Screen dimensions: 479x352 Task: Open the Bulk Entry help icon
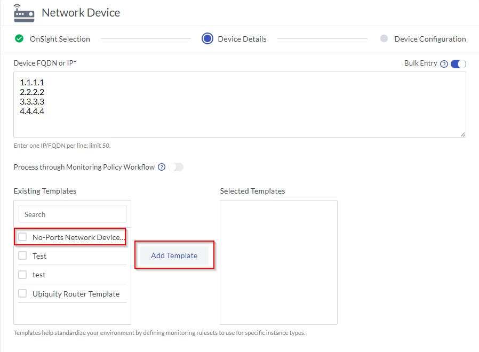444,64
